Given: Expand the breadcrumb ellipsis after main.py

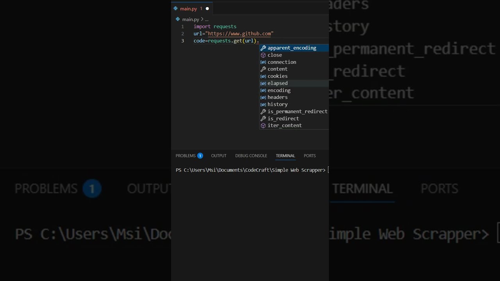Looking at the screenshot, I should pos(207,19).
